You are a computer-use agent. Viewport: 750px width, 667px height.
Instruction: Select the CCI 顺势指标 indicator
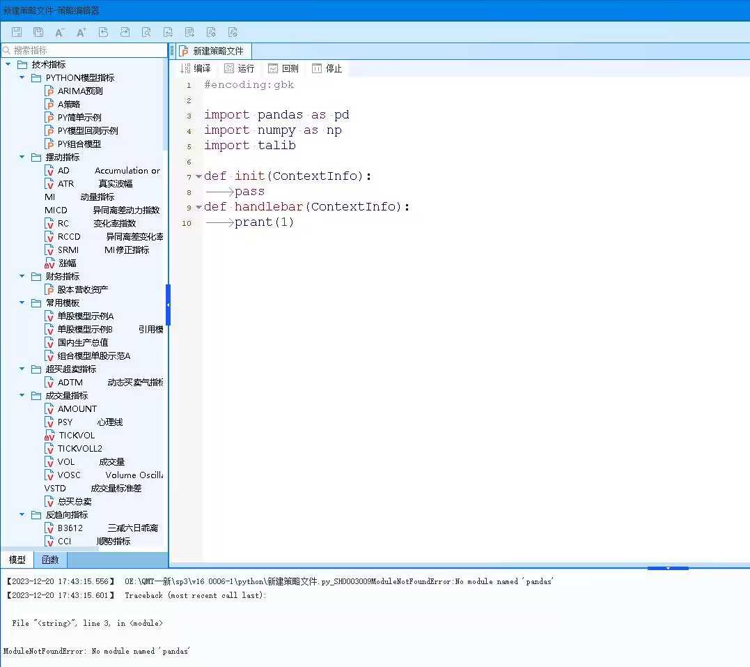tap(88, 541)
